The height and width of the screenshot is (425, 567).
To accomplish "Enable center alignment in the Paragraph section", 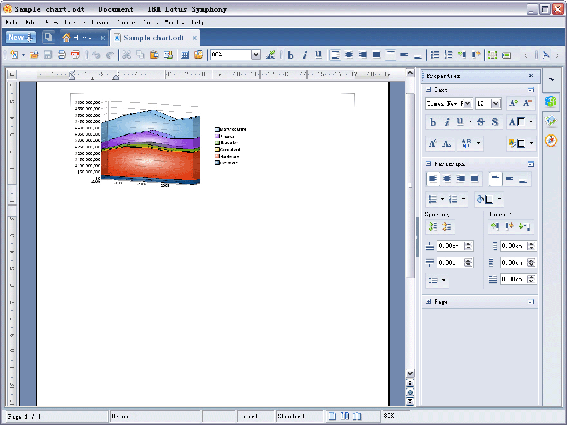I will pos(447,179).
